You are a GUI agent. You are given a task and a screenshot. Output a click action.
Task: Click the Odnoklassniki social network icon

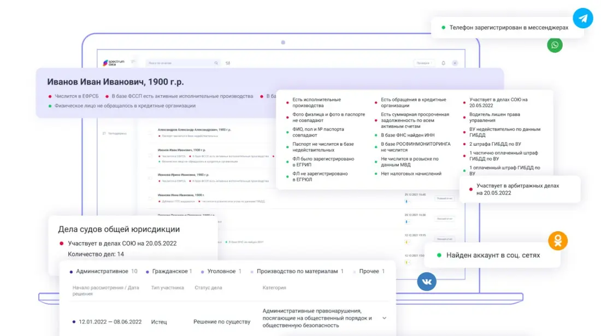[558, 240]
